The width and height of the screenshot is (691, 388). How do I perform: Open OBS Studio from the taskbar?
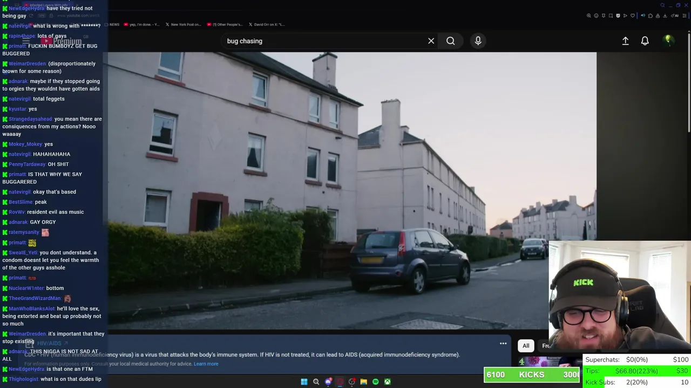(351, 382)
